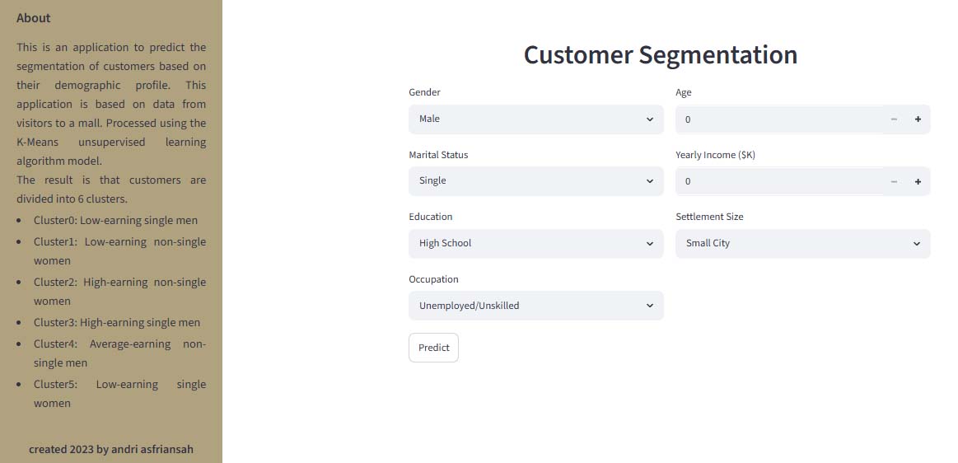Screen dimensions: 958x463
Task: Focus the Yearly Income number field
Action: [x=779, y=181]
